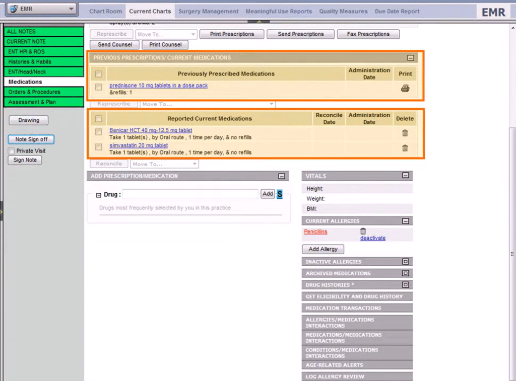Expand the Drug Histories panel
The width and height of the screenshot is (516, 381).
click(x=406, y=285)
